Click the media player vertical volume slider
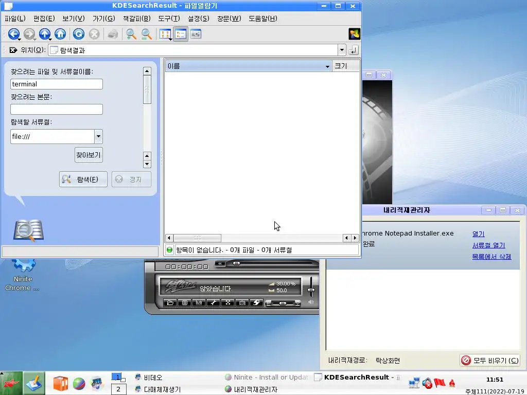The width and height of the screenshot is (527, 395). click(311, 286)
